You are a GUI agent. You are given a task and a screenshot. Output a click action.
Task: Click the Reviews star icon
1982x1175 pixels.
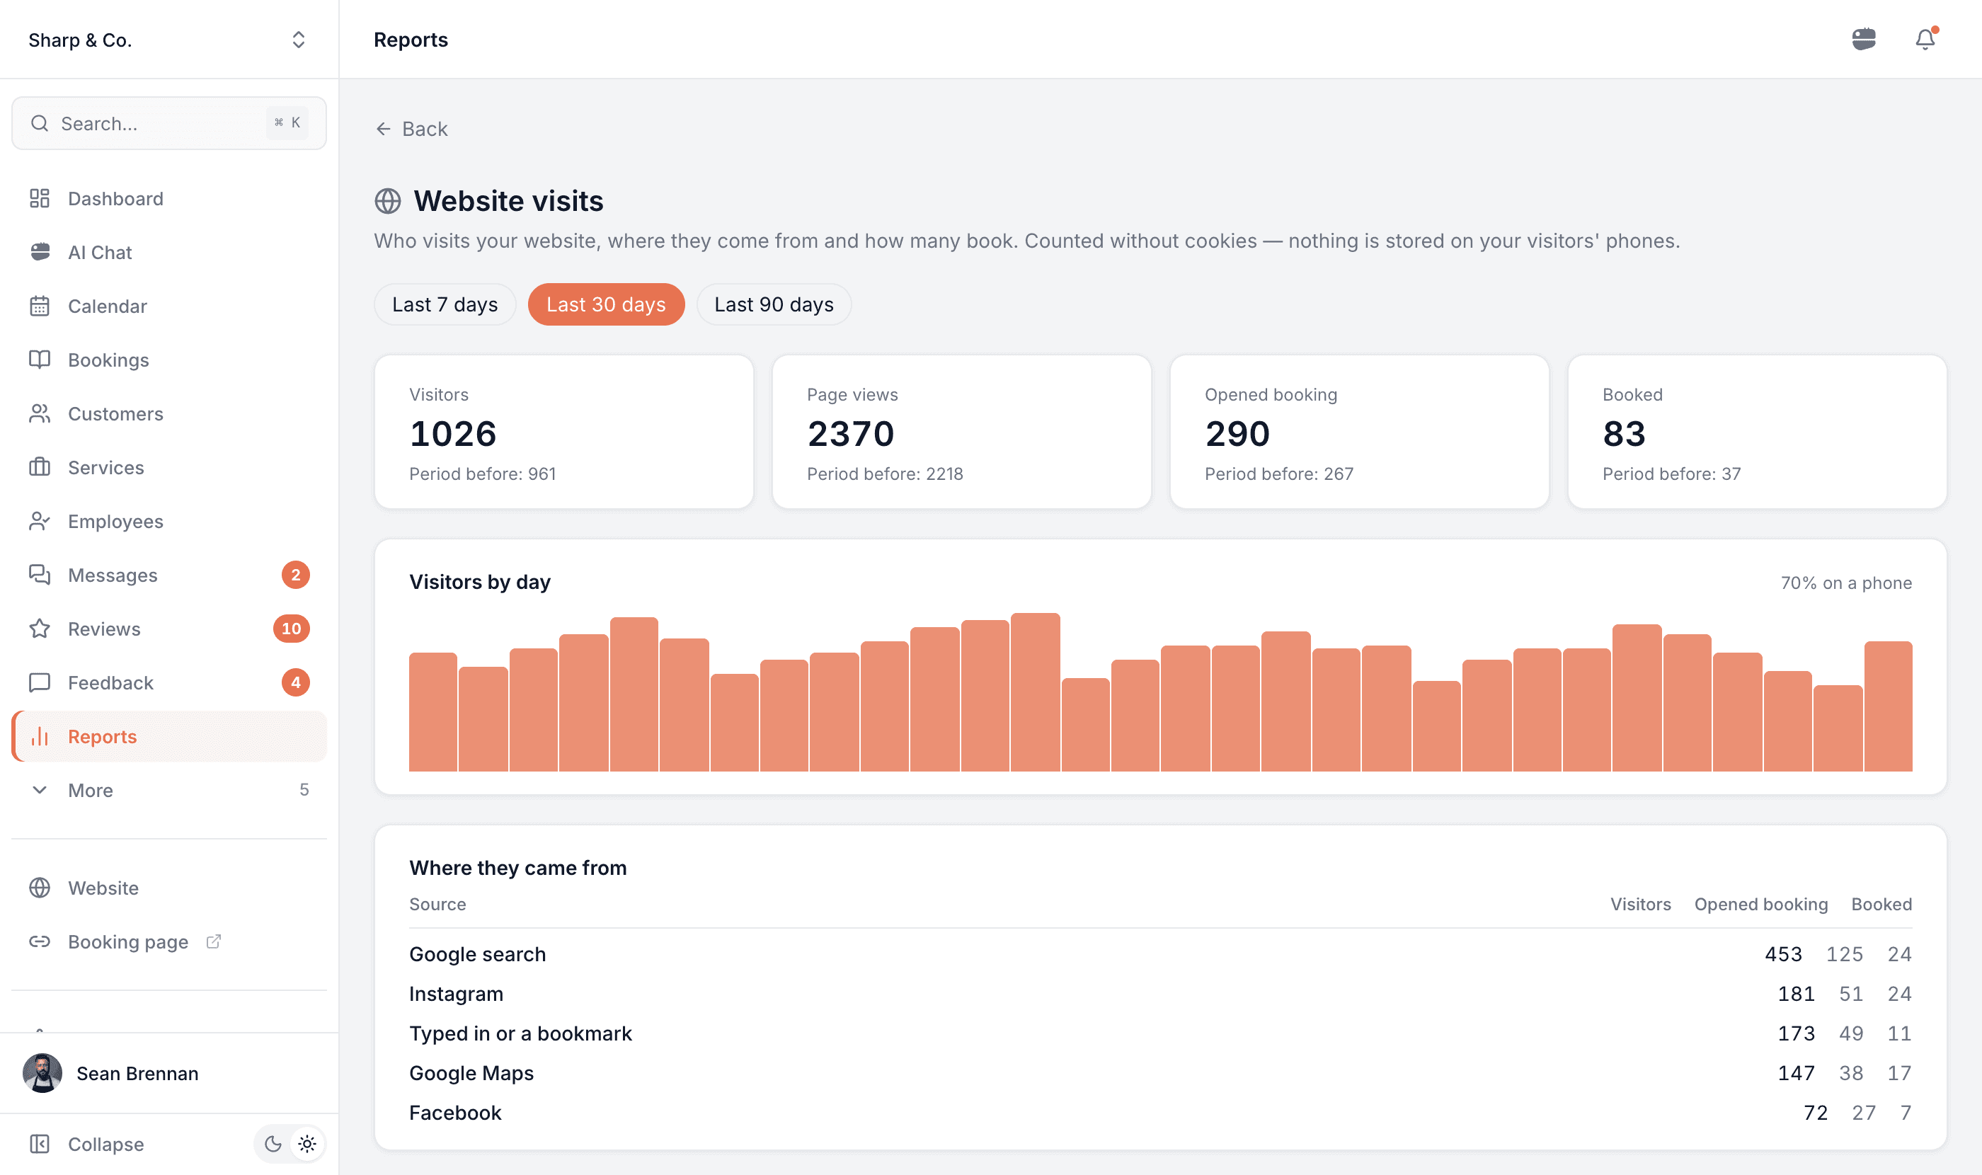click(40, 629)
